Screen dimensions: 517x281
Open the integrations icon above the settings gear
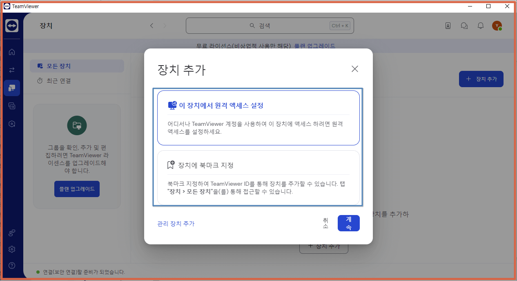(x=12, y=233)
